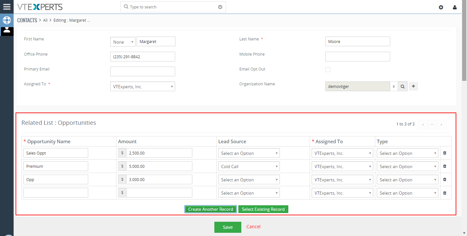Open the quick create plus icon

(x=441, y=7)
